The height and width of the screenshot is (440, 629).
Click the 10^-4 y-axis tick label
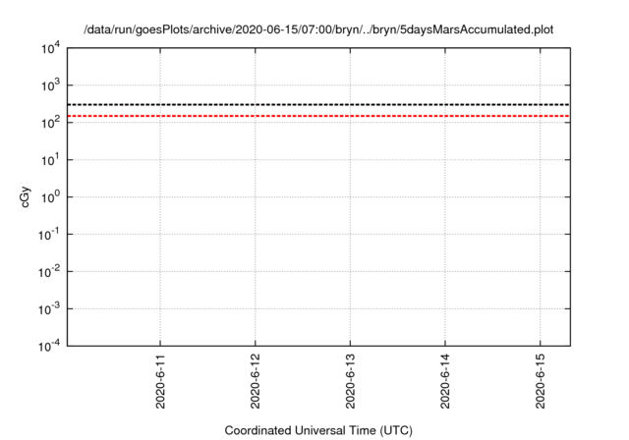[x=49, y=346]
